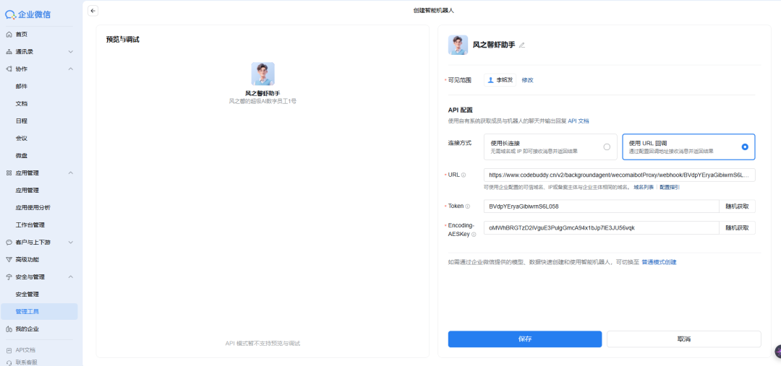
Task: Click the 取消 button
Action: click(684, 339)
